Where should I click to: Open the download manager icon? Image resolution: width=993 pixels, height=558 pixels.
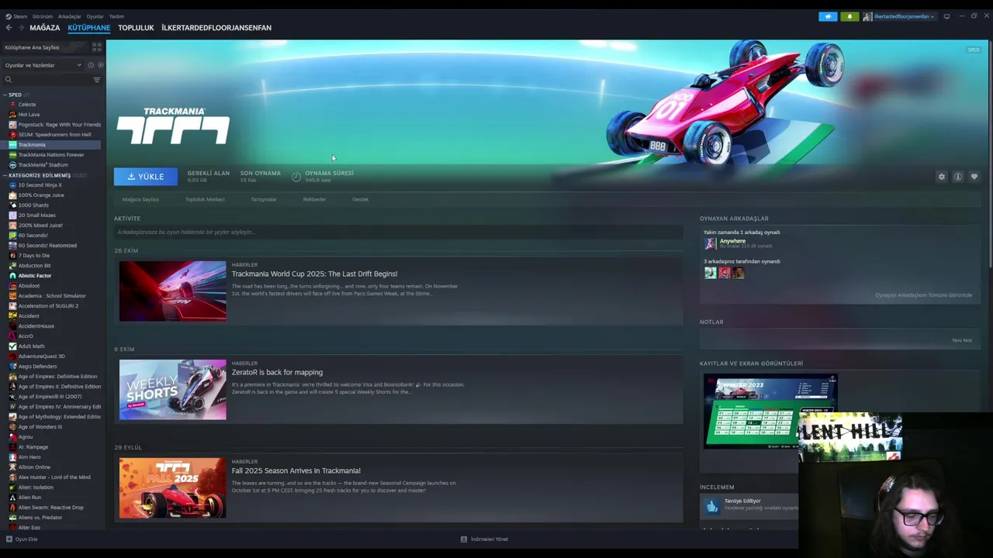point(464,539)
